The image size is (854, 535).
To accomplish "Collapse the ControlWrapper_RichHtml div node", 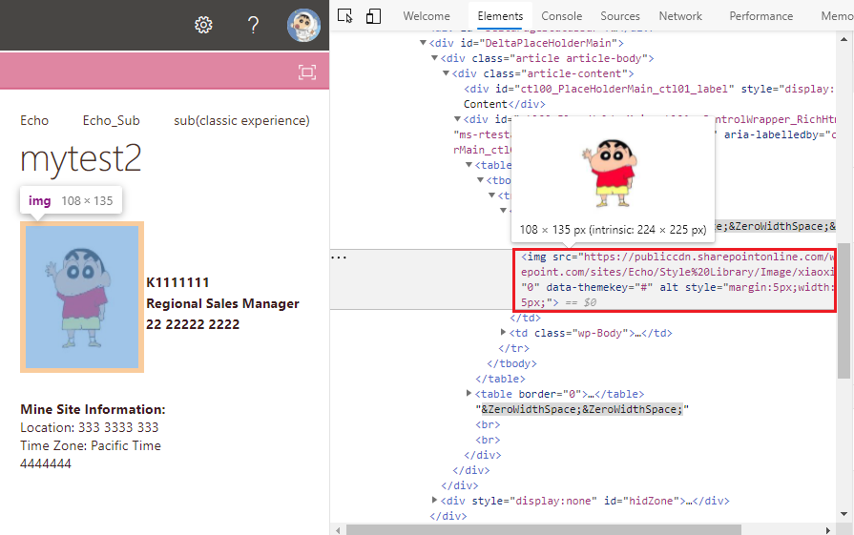I will coord(457,118).
